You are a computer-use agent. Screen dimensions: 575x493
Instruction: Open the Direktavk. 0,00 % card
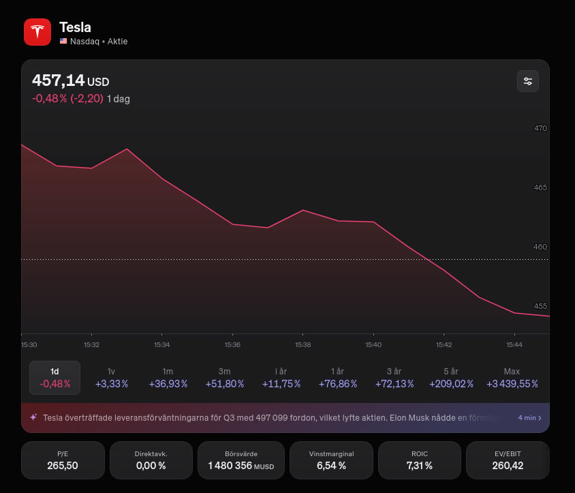click(x=151, y=460)
